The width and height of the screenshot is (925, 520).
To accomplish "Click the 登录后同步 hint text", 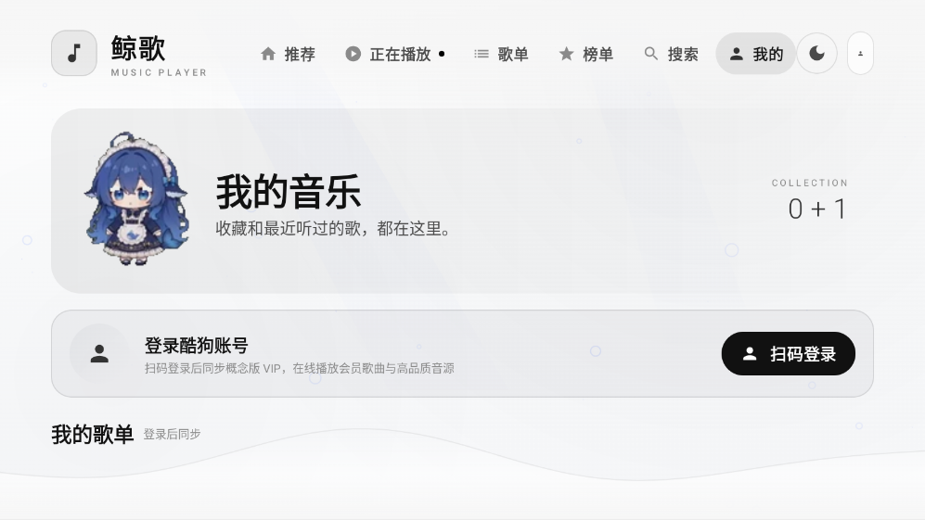I will point(172,435).
